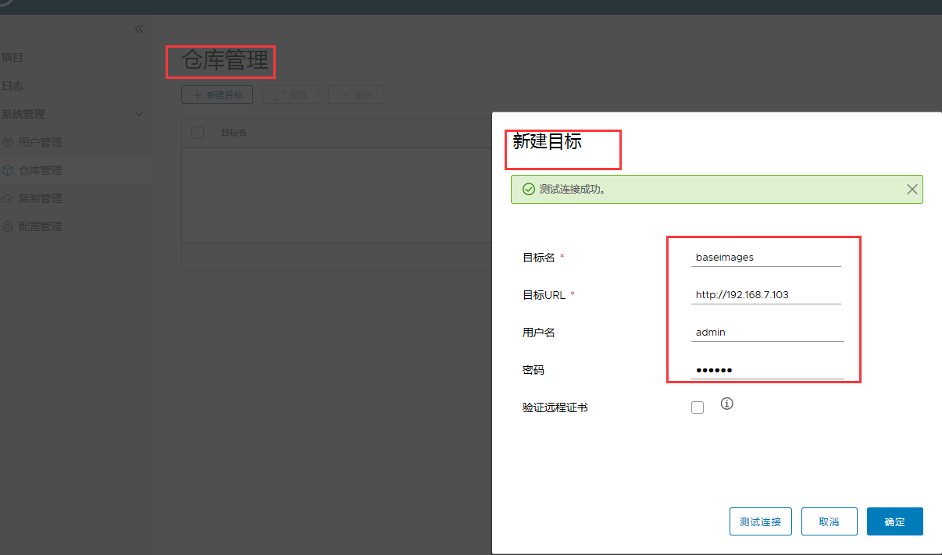Click the 目标名 input field containing baseimages
942x555 pixels.
(766, 257)
